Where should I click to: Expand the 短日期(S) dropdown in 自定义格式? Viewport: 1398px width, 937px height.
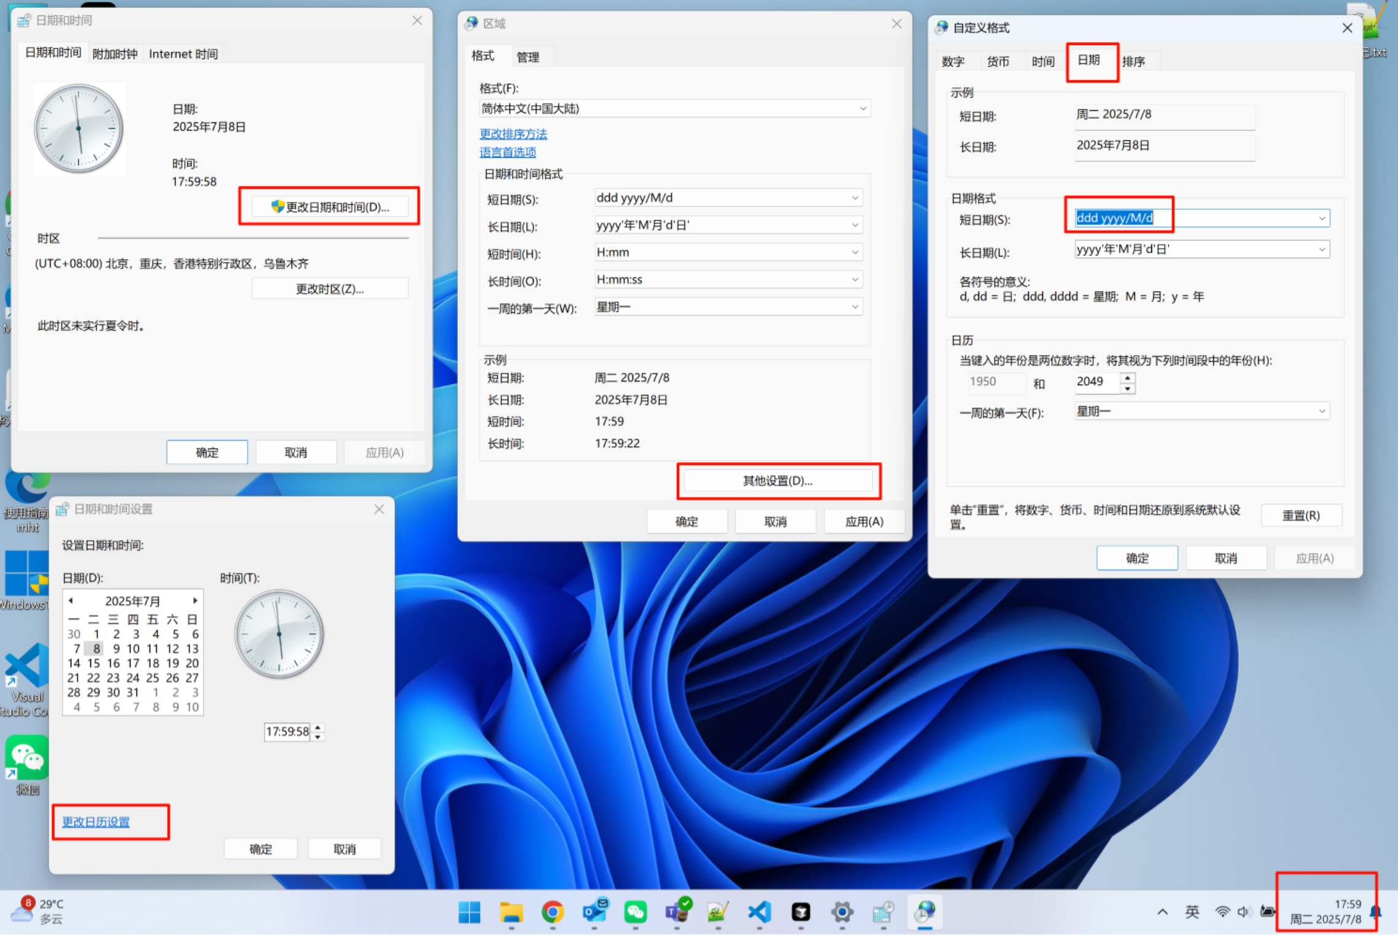click(x=1322, y=218)
